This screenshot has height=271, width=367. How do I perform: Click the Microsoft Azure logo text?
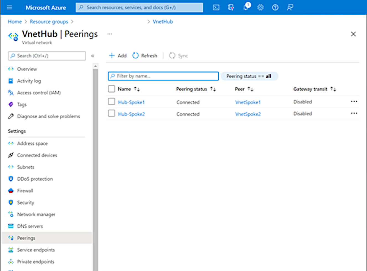coord(46,8)
